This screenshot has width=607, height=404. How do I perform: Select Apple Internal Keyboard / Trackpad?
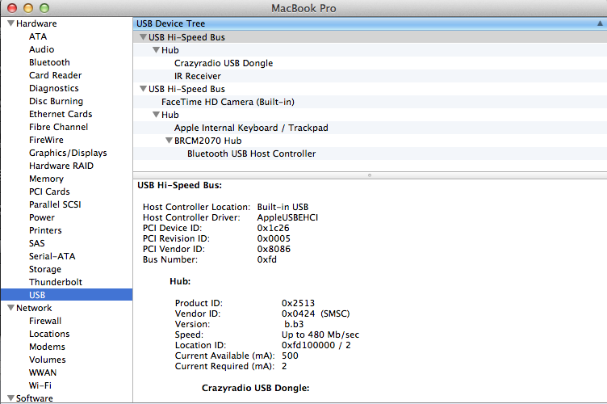[251, 128]
